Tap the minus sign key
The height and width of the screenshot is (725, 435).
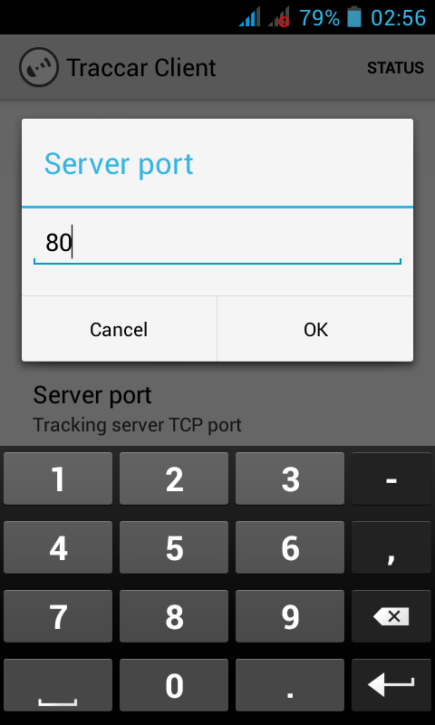391,478
